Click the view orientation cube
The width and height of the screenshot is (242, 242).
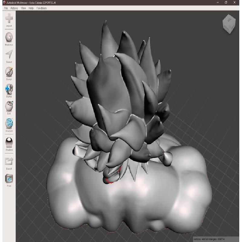[229, 24]
